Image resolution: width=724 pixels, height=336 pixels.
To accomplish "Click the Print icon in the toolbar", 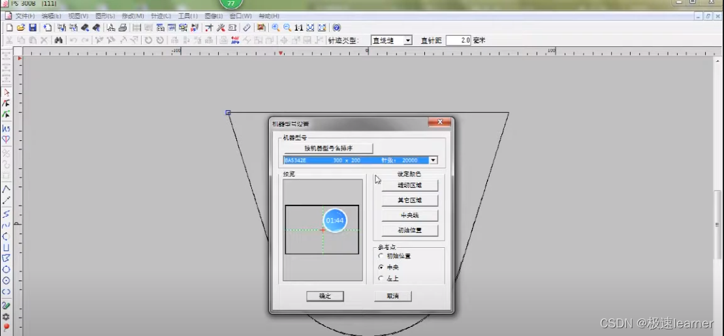I will [x=122, y=27].
